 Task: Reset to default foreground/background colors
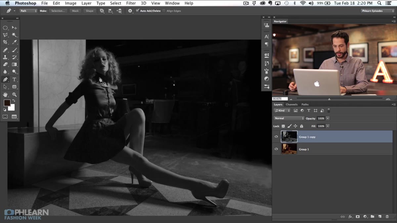coord(5,110)
